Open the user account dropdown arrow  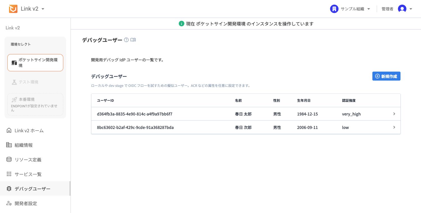pos(411,9)
